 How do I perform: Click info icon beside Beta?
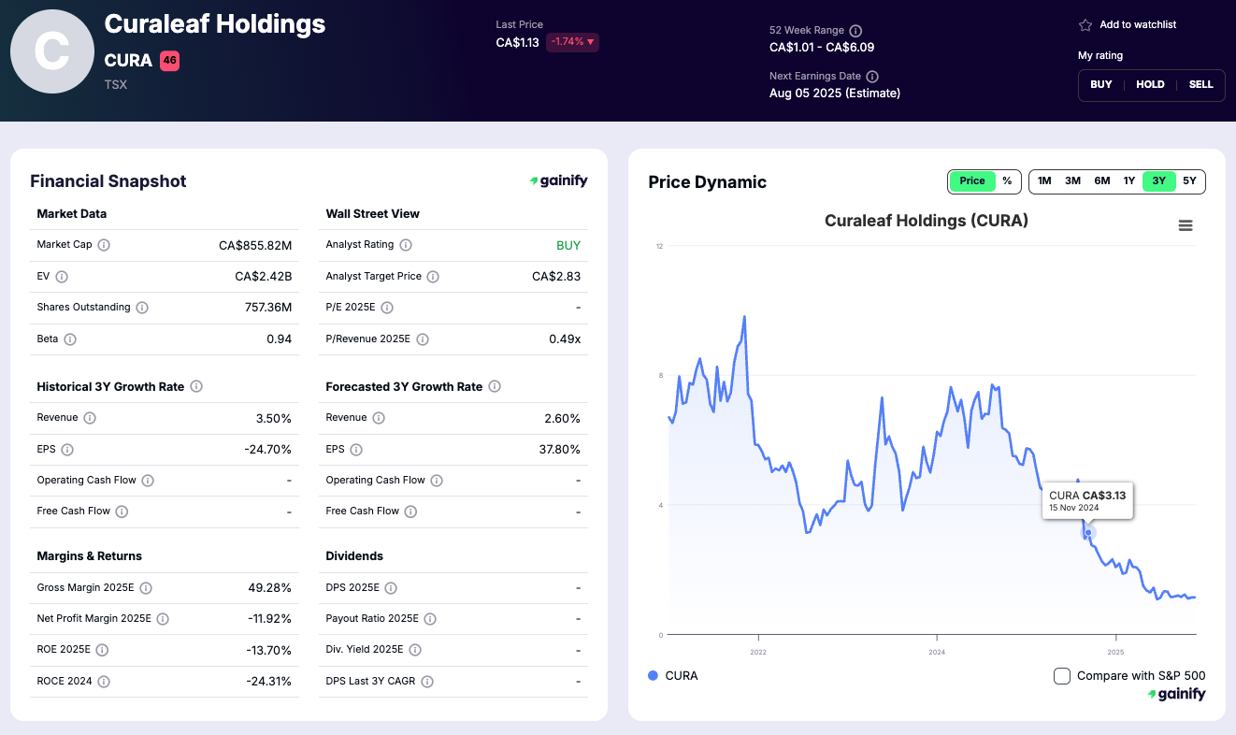click(x=70, y=339)
